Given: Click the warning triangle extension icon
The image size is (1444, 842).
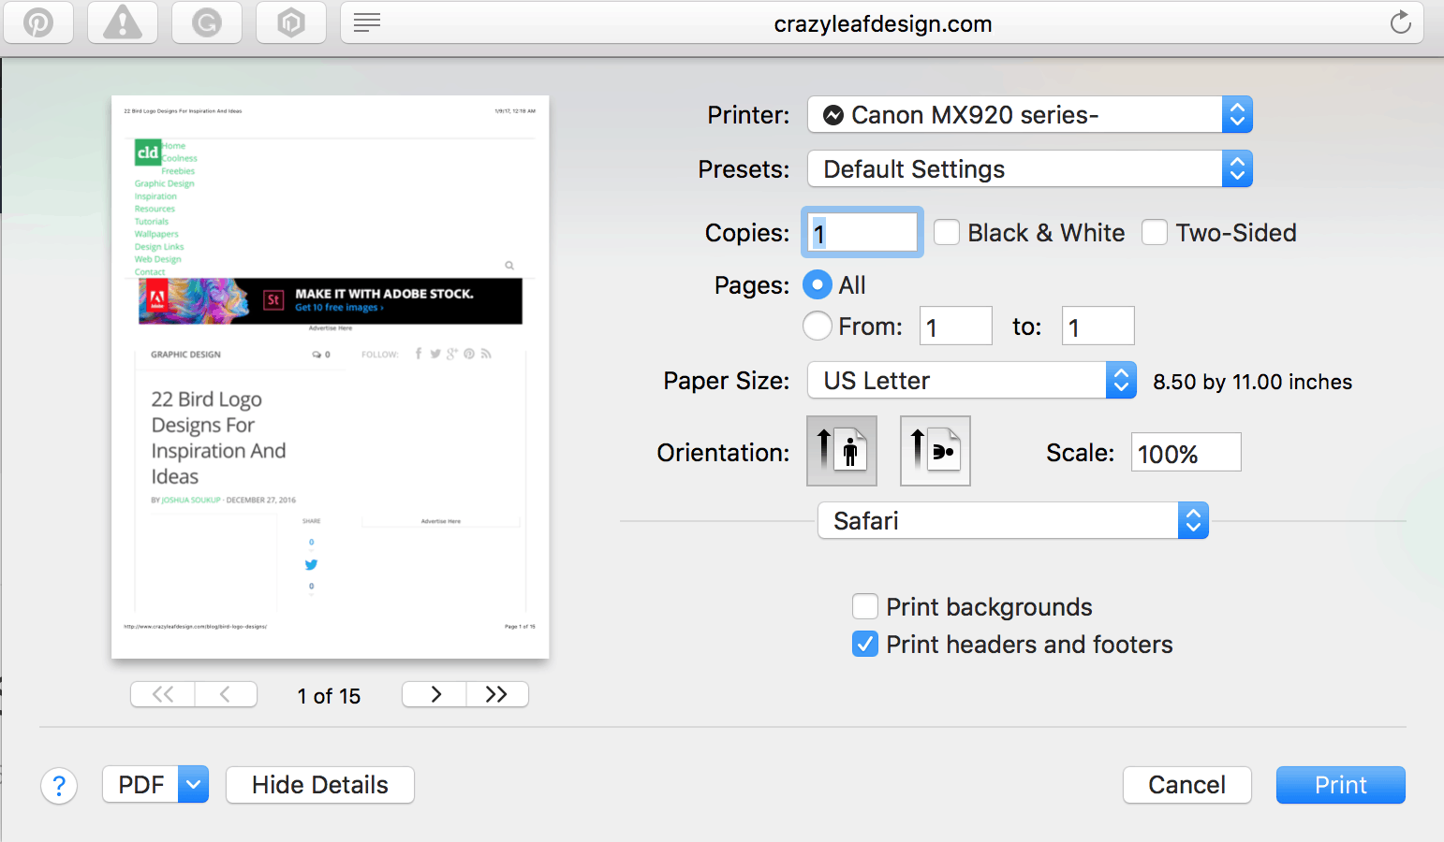Looking at the screenshot, I should [123, 22].
